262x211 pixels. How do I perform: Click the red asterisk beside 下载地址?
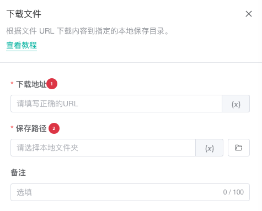point(12,83)
